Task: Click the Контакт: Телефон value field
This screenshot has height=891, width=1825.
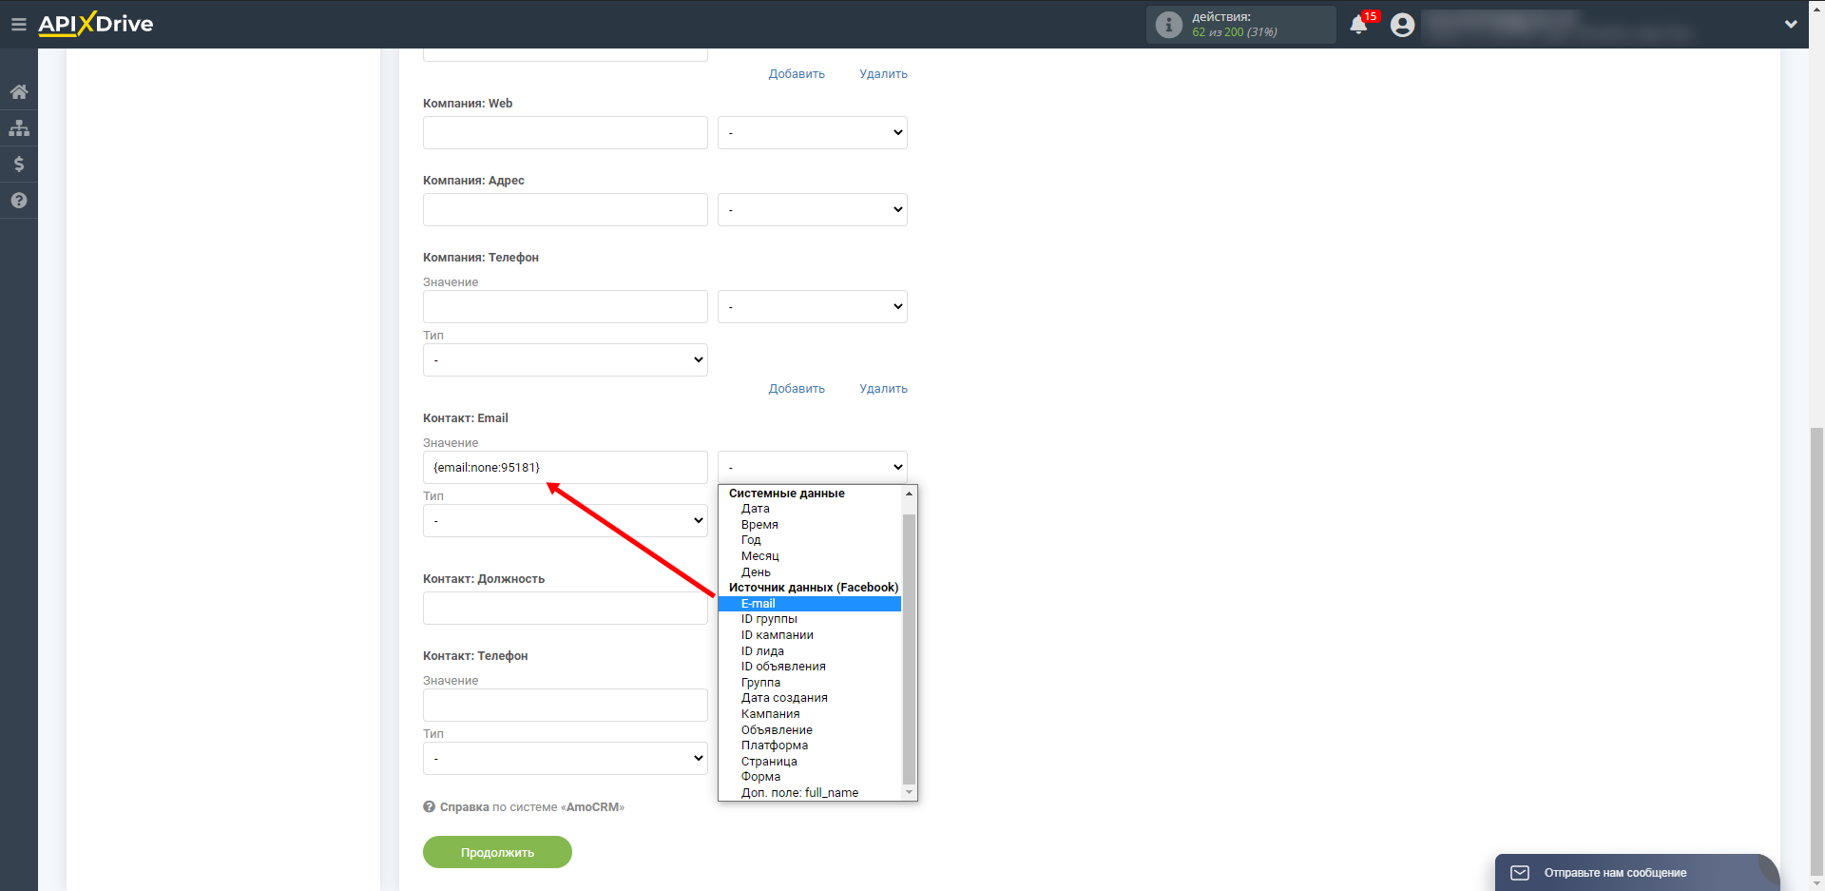Action: click(x=566, y=705)
